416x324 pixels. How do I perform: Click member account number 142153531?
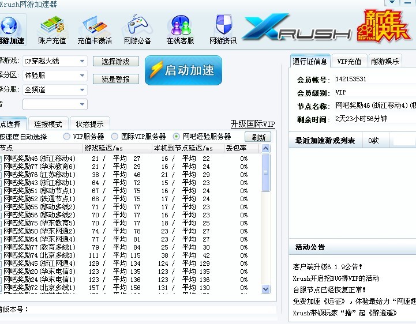tap(351, 79)
